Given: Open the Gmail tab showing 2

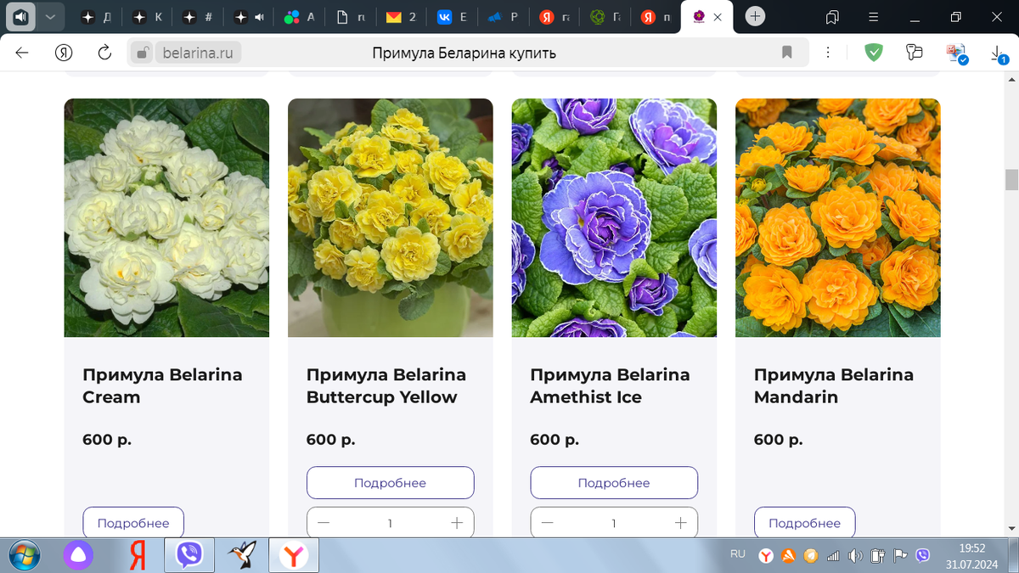Looking at the screenshot, I should [401, 17].
